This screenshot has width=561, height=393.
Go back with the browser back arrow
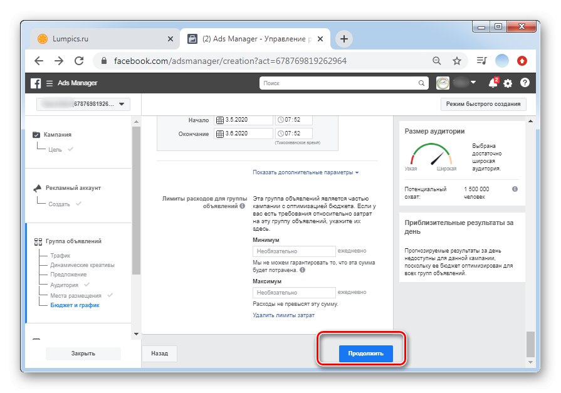click(39, 61)
